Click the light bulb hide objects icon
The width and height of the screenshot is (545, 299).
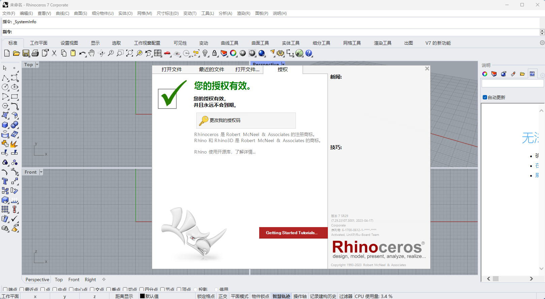[205, 53]
